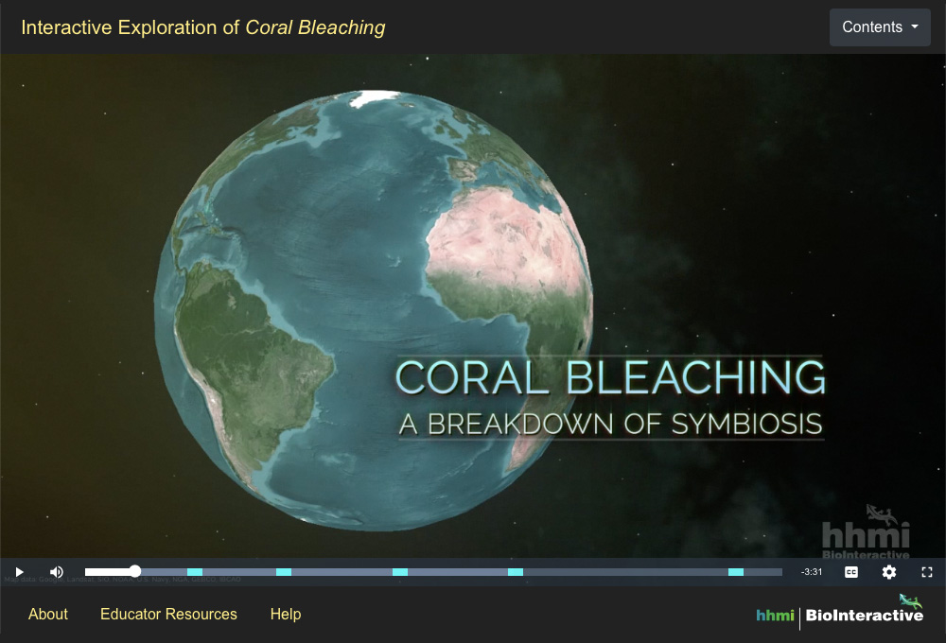Toggle closed captions
Screen dimensions: 946x643
click(x=851, y=572)
